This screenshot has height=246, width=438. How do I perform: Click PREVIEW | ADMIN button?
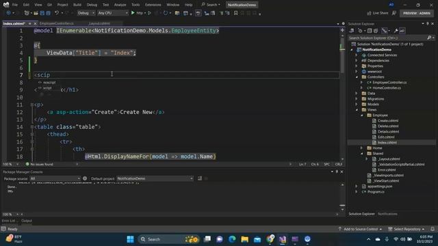tap(417, 13)
